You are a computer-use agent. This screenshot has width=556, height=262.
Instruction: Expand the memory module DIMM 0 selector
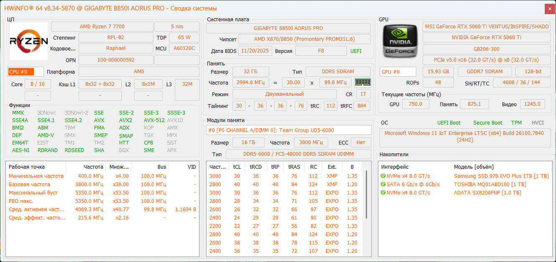[x=289, y=130]
